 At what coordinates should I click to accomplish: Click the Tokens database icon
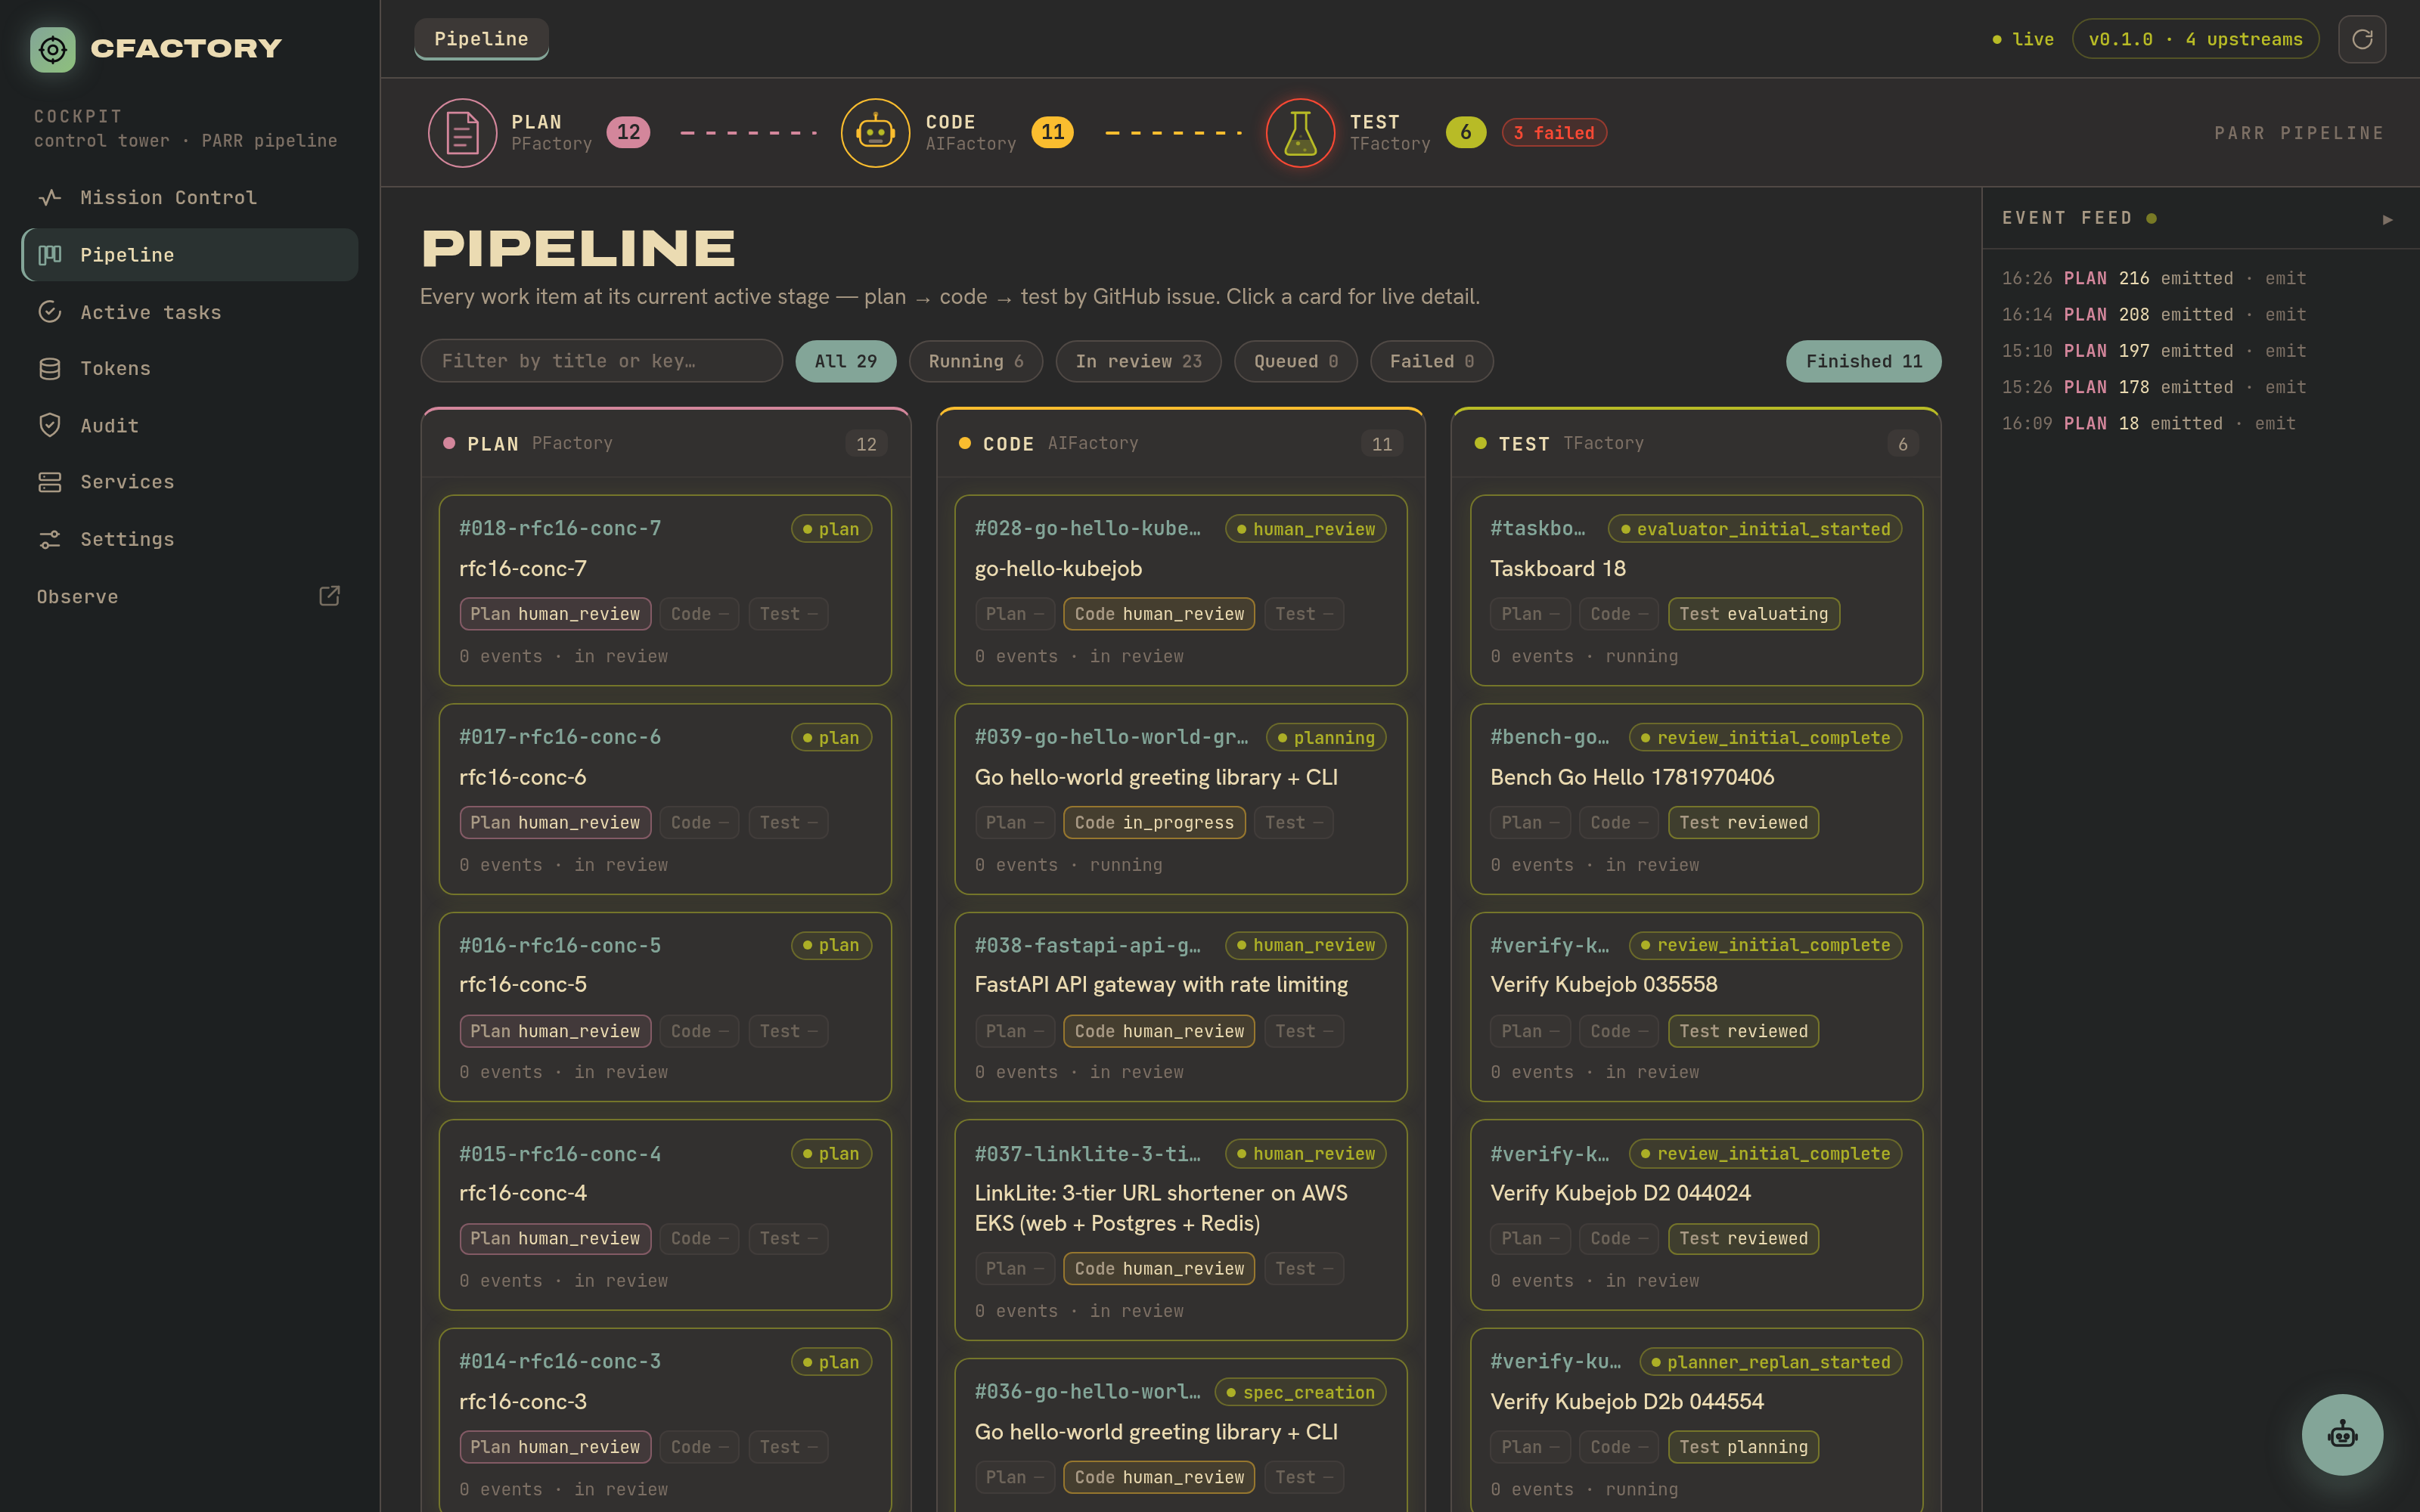point(50,369)
